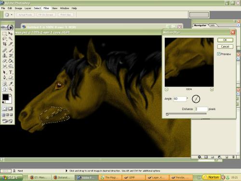Click the Add layer style icon
The width and height of the screenshot is (241, 181).
[200, 157]
